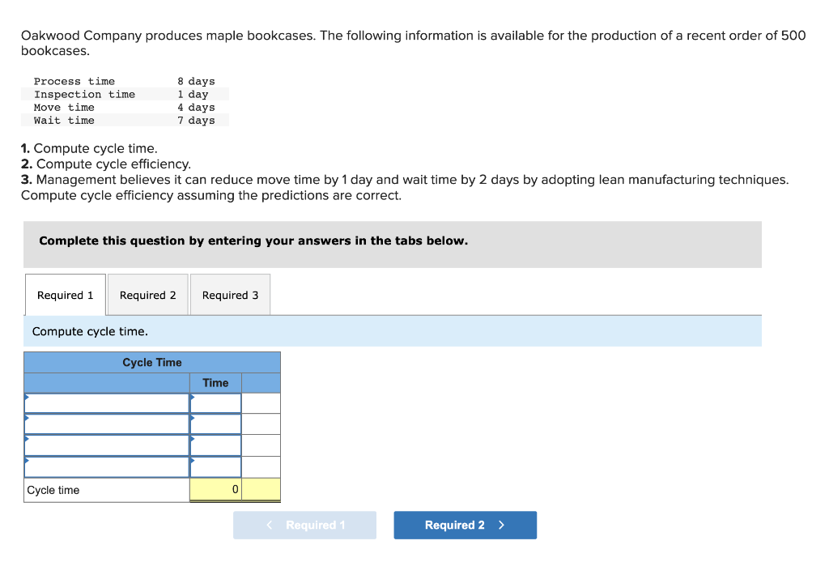Click the 'Wait time' data row label
Viewport: 829px width, 579px height.
(64, 121)
